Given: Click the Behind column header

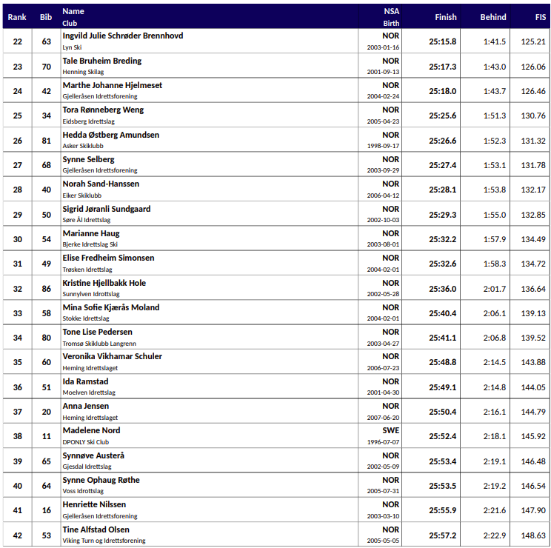Looking at the screenshot, I should point(493,17).
